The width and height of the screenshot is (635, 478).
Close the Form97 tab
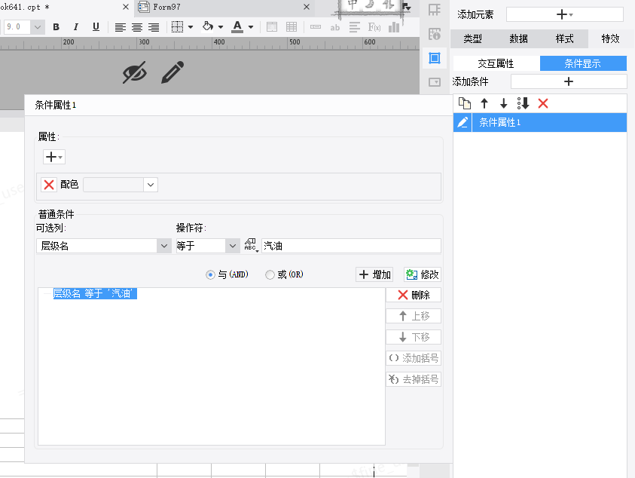click(x=307, y=7)
